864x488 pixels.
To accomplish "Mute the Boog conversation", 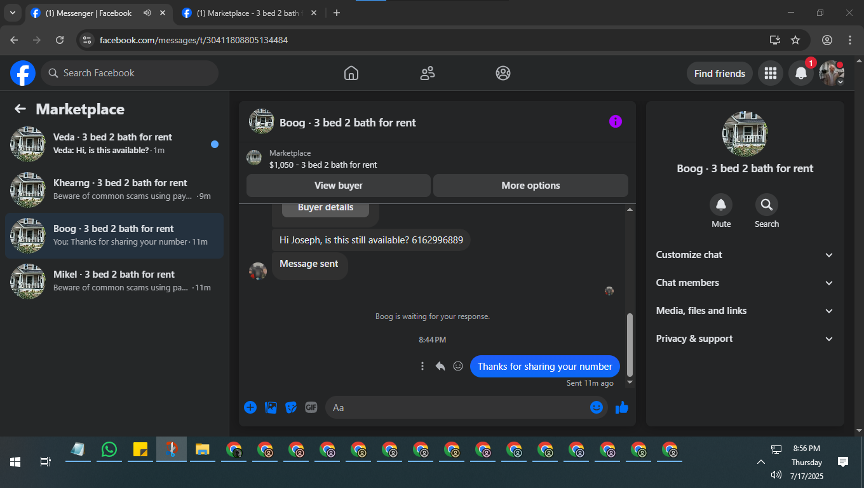I will [x=721, y=205].
